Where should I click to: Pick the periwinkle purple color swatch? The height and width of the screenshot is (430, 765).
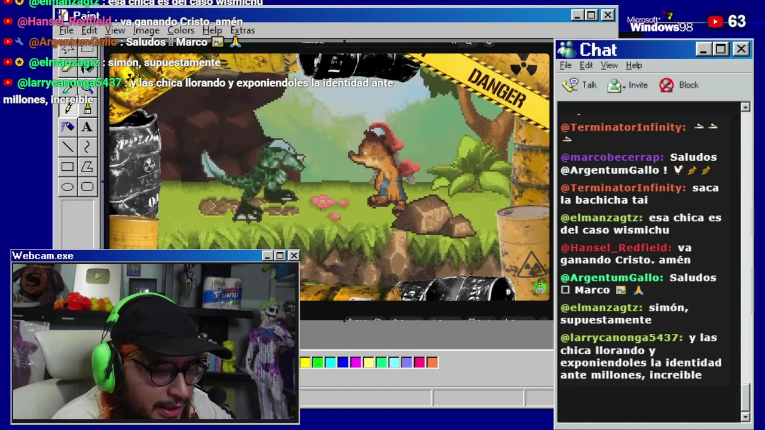click(x=406, y=362)
